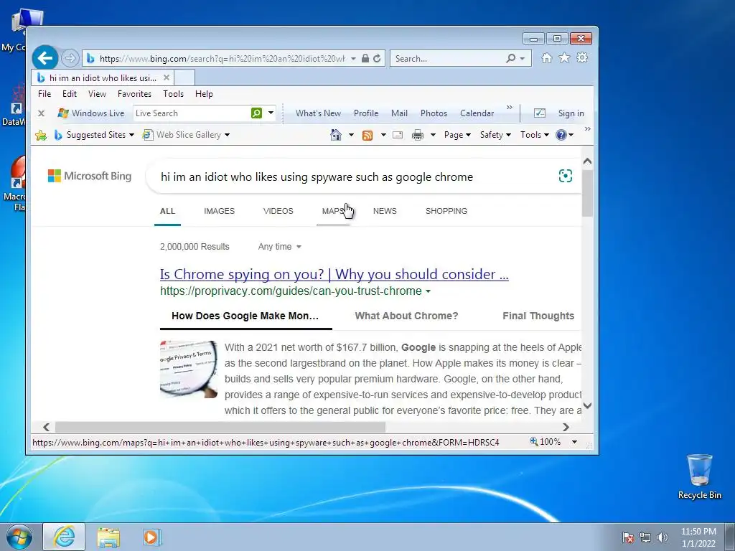Click the security lock icon in address bar
Viewport: 735px width, 551px height.
tap(365, 59)
